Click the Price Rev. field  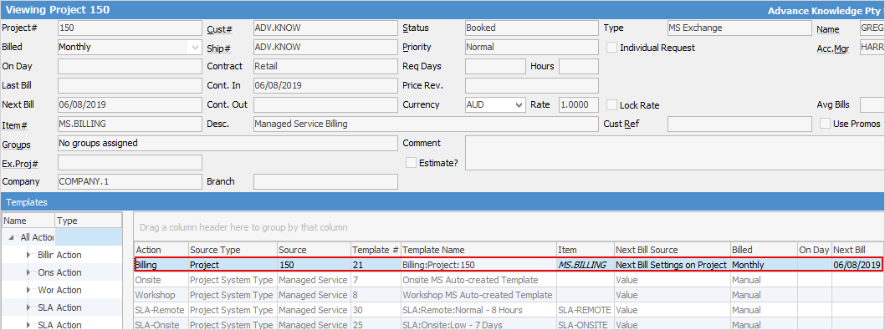(532, 86)
